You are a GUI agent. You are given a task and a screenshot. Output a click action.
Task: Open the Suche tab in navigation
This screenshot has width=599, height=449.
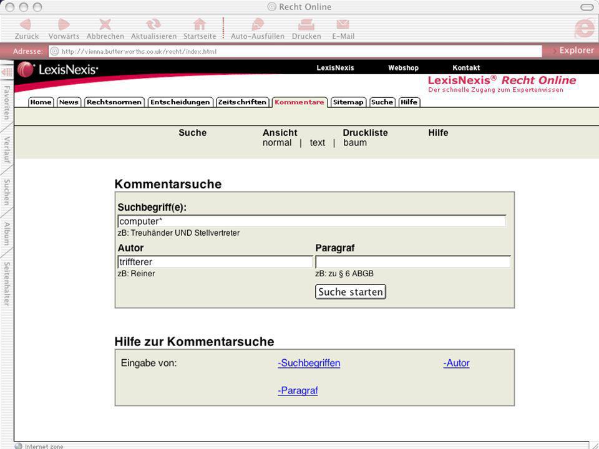tap(382, 102)
